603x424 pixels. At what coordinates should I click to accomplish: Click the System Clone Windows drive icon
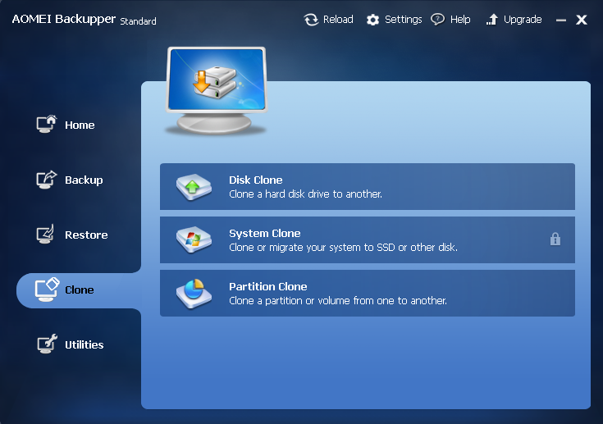pos(194,240)
